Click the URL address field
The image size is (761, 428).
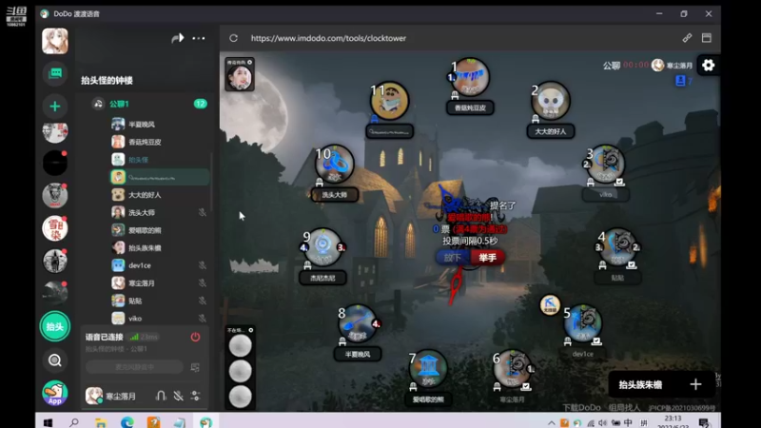(x=328, y=38)
